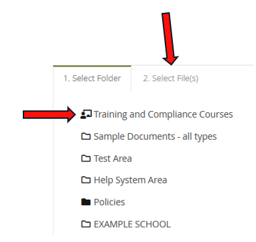Switch to the Select File(s) tab

pos(171,79)
